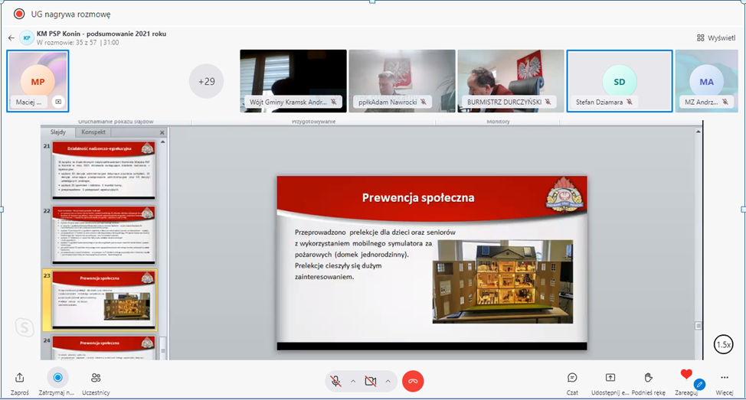
Task: Raise hand with Podnieś rękę
Action: point(648,378)
